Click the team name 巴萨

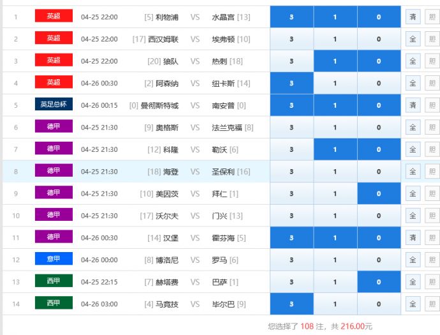point(219,282)
